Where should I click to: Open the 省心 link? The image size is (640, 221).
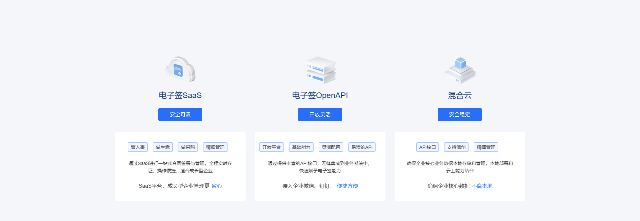(217, 186)
